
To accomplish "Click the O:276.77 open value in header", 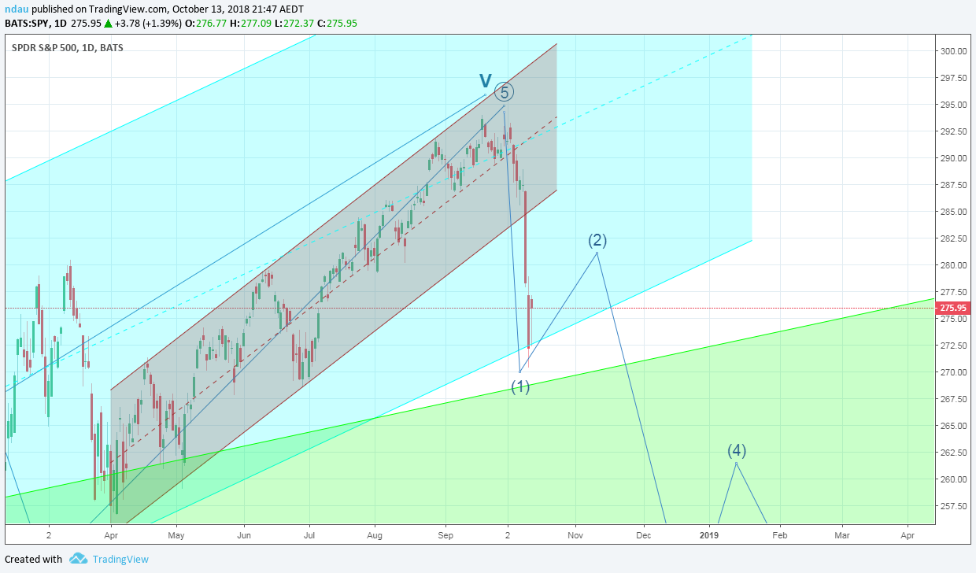I will pos(208,23).
